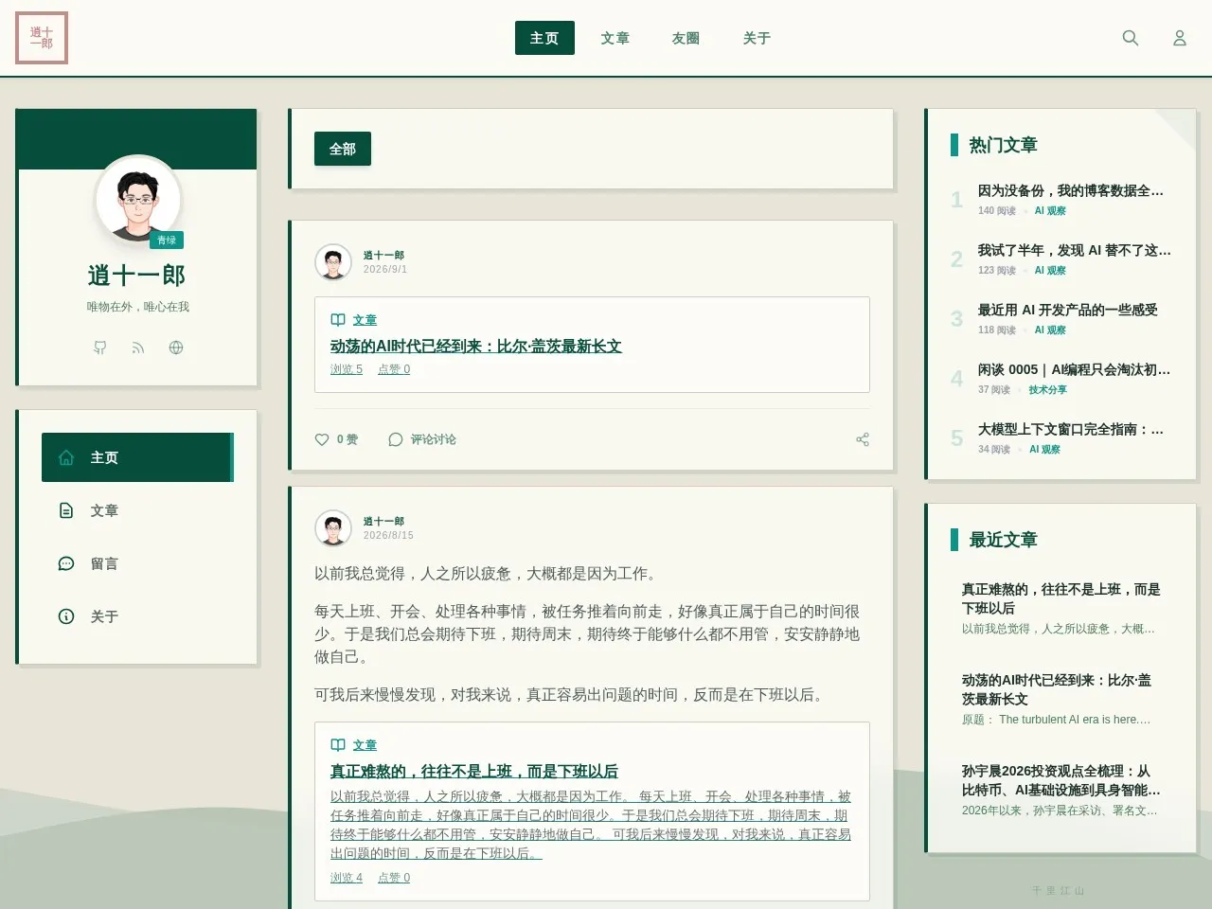The width and height of the screenshot is (1212, 909).
Task: Open the RSS feed icon
Action: click(138, 348)
